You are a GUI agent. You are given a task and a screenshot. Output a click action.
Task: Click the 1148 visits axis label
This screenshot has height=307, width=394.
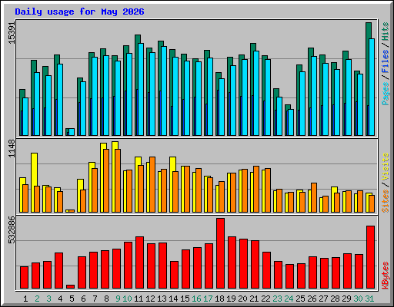coord(12,148)
